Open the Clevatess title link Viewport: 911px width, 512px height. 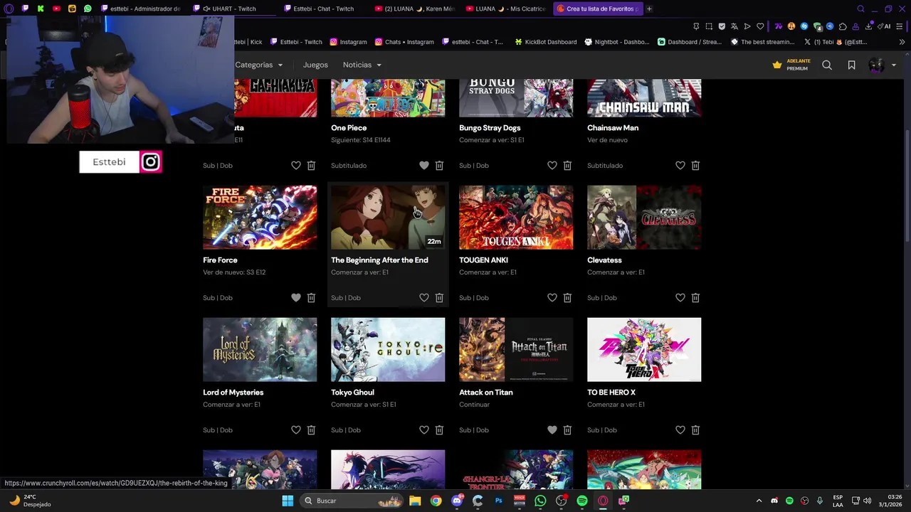(x=604, y=260)
